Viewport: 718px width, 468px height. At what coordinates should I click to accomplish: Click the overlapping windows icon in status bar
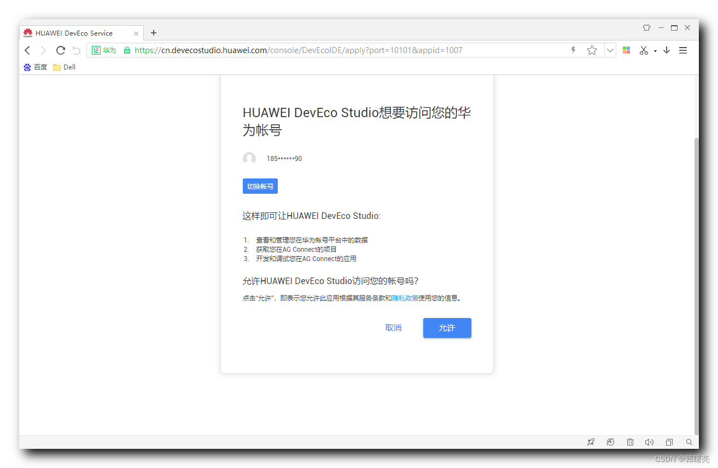tap(669, 442)
